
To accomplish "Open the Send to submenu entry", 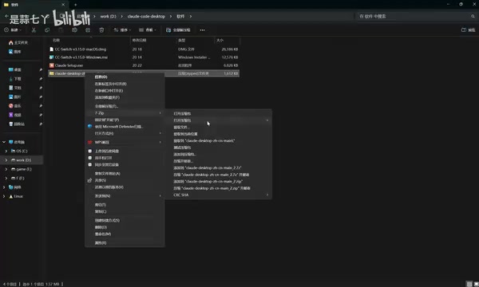I will point(125,196).
